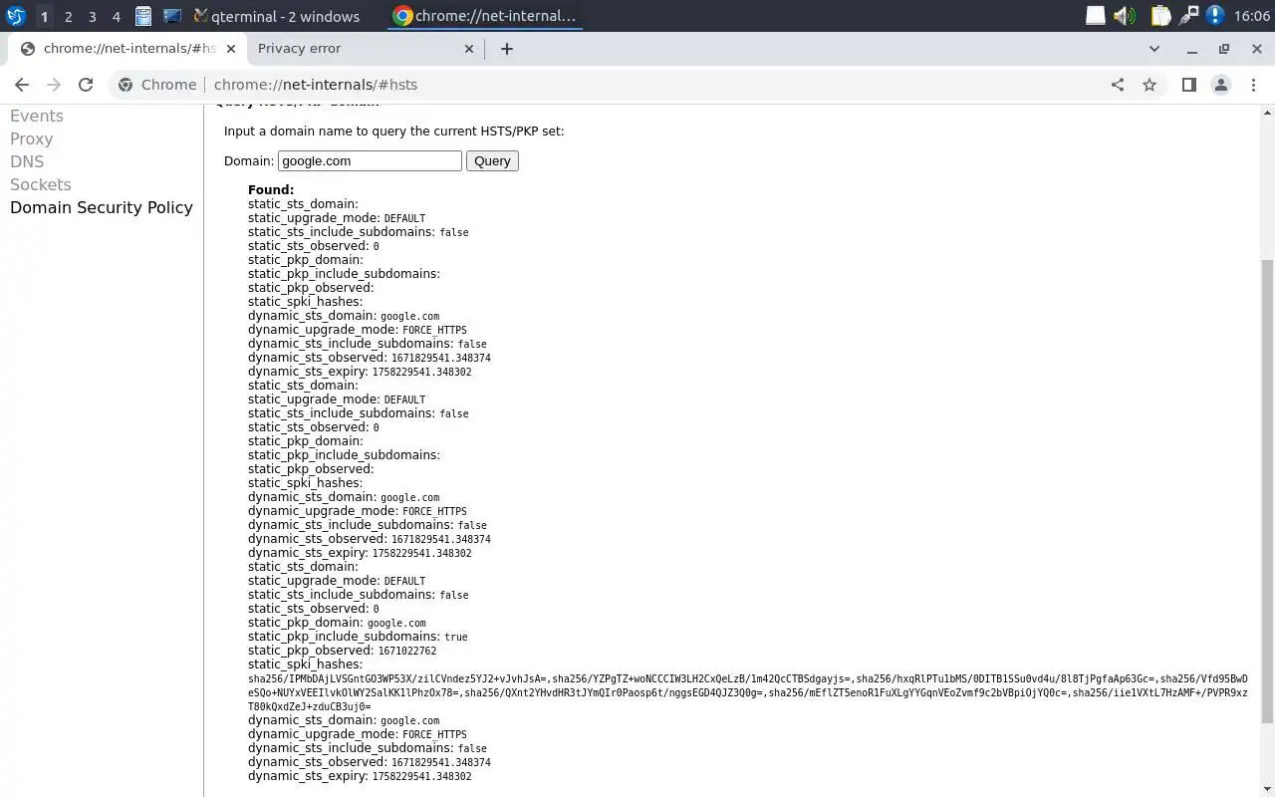Restore the Chrome window size

(1224, 48)
